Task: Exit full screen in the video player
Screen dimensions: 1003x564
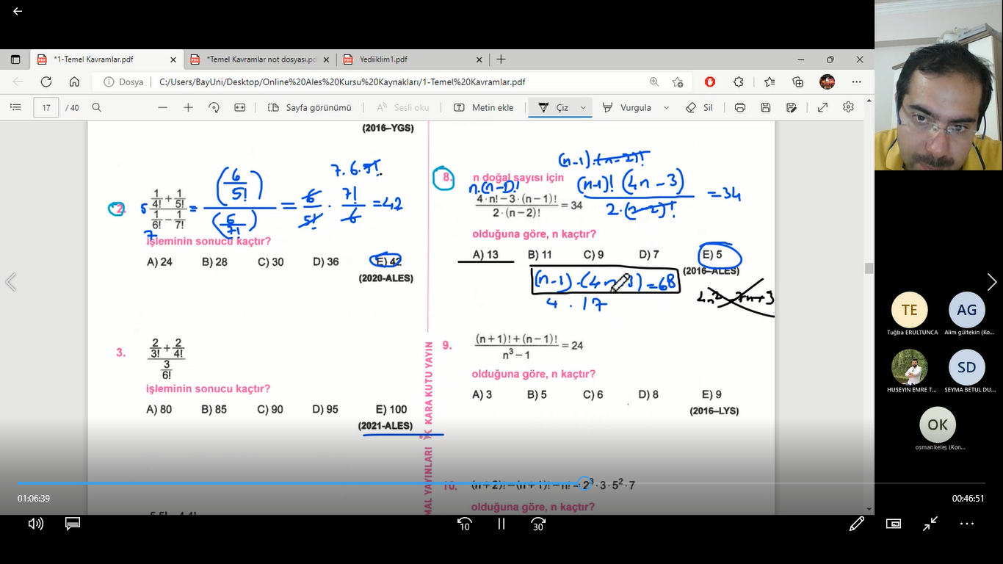Action: [x=930, y=524]
